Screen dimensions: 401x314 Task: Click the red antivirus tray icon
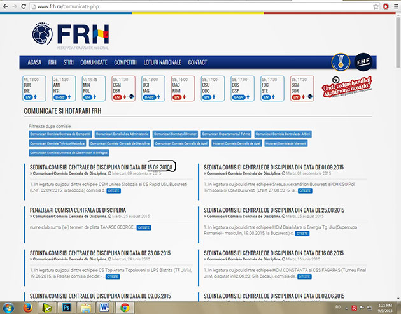354,308
